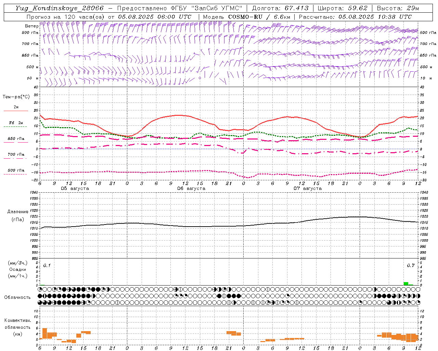Click the 10 м wind level label on left
The image size is (438, 351).
[33, 78]
